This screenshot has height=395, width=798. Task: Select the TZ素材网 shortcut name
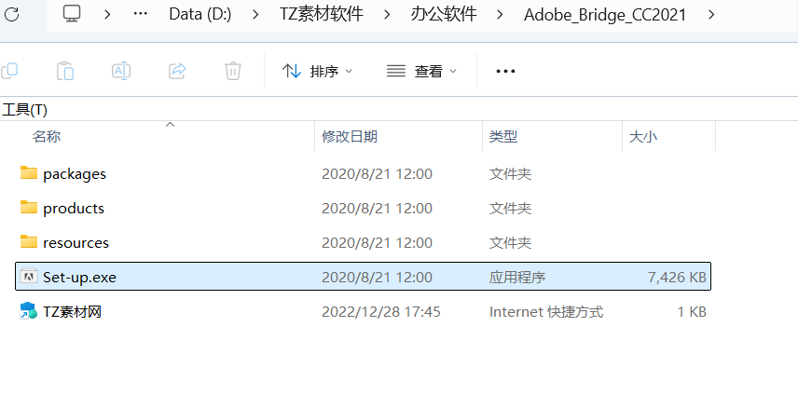tap(72, 311)
